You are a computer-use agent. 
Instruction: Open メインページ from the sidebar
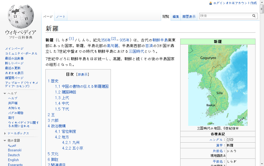(x=14, y=49)
